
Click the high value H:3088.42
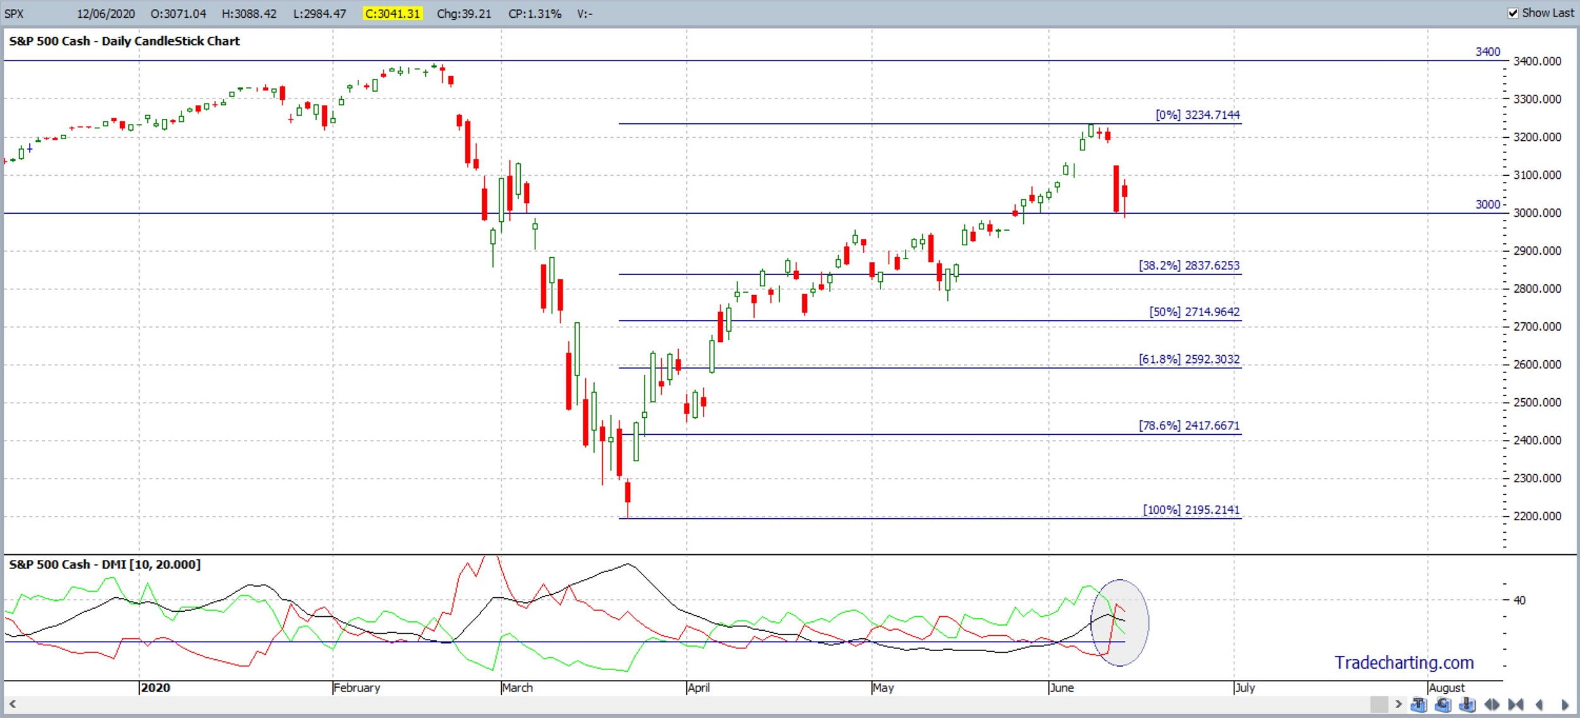249,13
